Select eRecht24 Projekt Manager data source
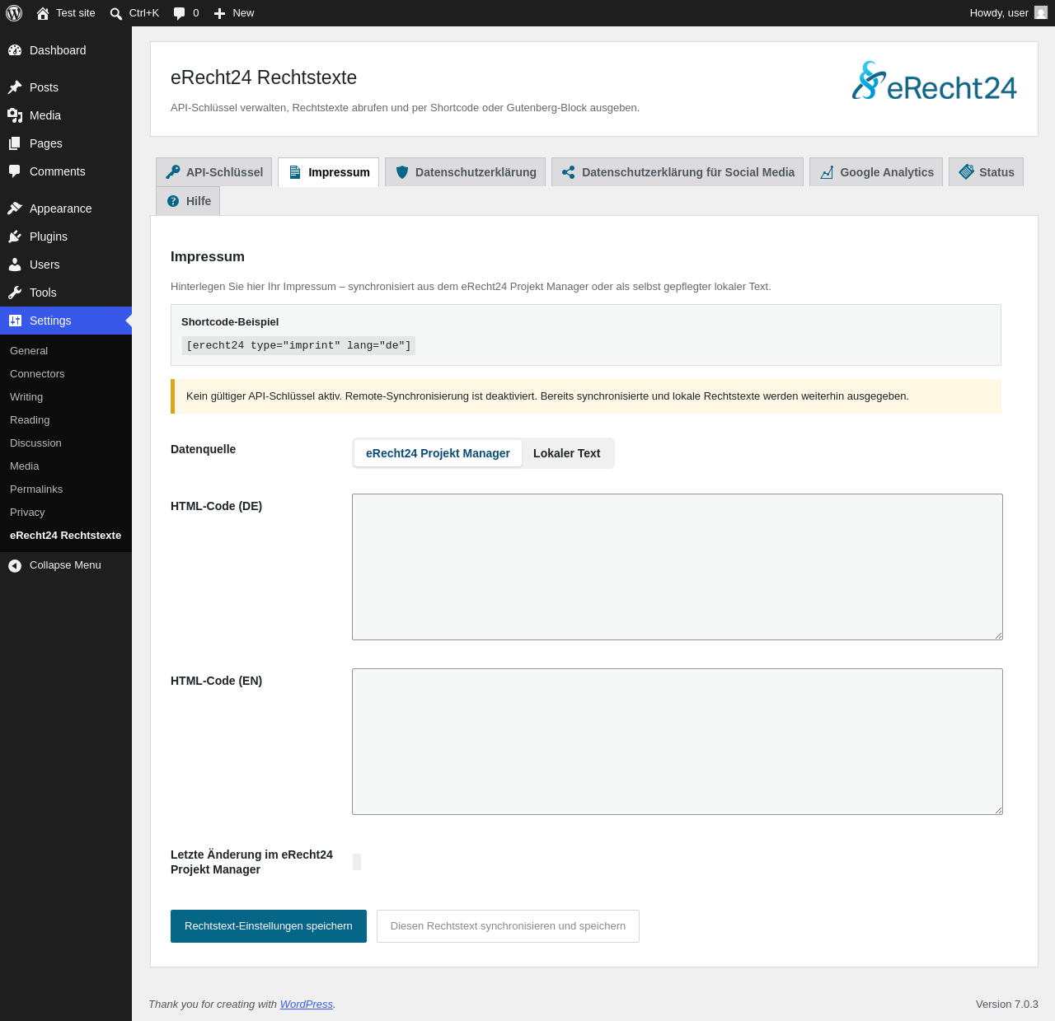This screenshot has height=1021, width=1055. (x=438, y=453)
